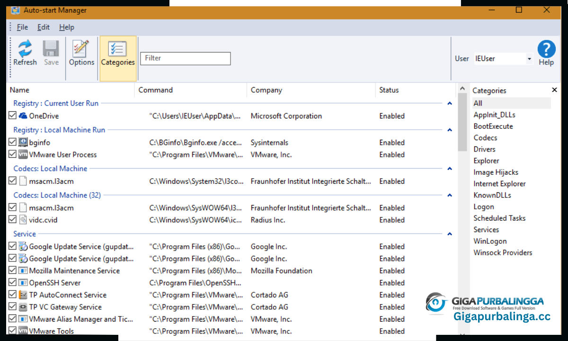Select the AppInit_DLLs category
This screenshot has width=568, height=341.
494,115
